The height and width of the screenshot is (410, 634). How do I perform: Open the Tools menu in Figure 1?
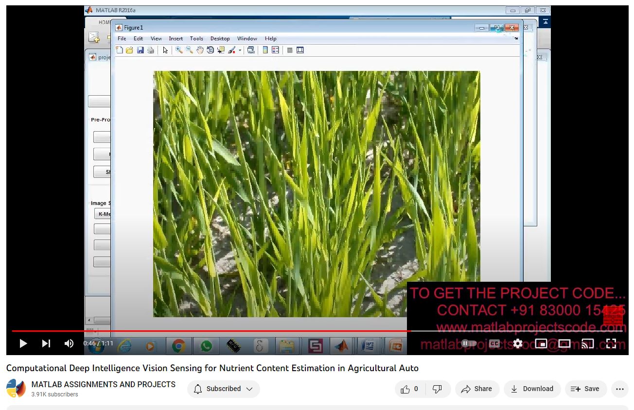tap(196, 39)
